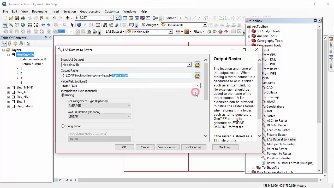Click the Find binoculars icon
Image resolution: width=334 pixels, height=188 pixels.
[105, 25]
